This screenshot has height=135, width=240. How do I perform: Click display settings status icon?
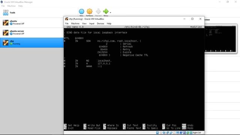click(x=178, y=133)
